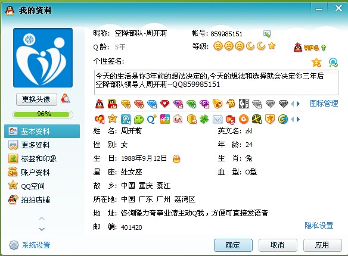Viewport: 348px width, 256px height.
Task: Click the green four-leaf clover icon
Action: pos(204,119)
